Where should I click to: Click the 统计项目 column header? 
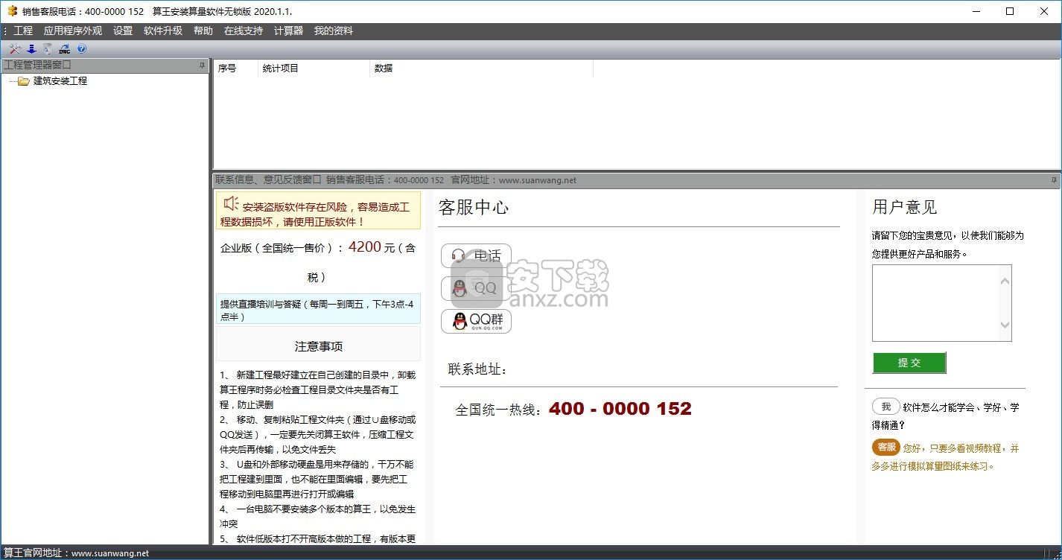pos(314,68)
